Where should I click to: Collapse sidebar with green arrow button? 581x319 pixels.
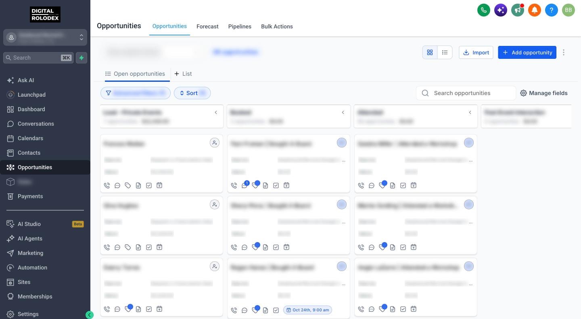[90, 315]
